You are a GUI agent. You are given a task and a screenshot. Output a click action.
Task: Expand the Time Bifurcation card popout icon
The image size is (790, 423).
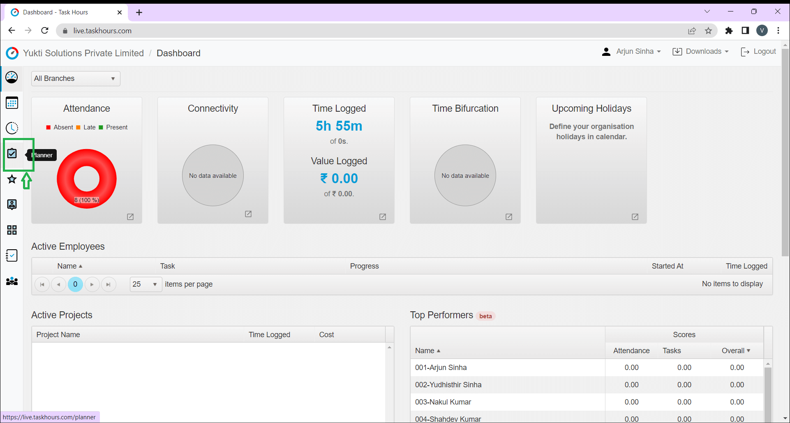coord(509,217)
